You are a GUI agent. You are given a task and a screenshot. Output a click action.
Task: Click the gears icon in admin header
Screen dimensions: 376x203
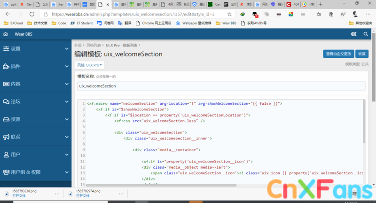coord(353,34)
